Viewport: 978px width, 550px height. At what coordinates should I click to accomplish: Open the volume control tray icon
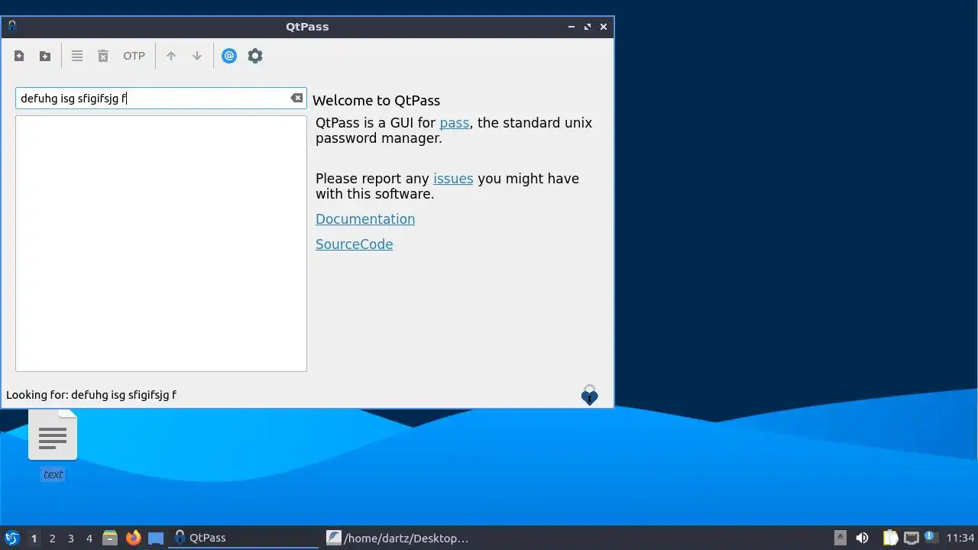862,538
